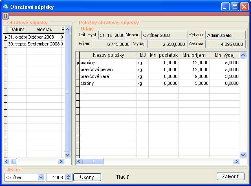
Task: Click the H icon button in toolbar
Action: point(5,16)
